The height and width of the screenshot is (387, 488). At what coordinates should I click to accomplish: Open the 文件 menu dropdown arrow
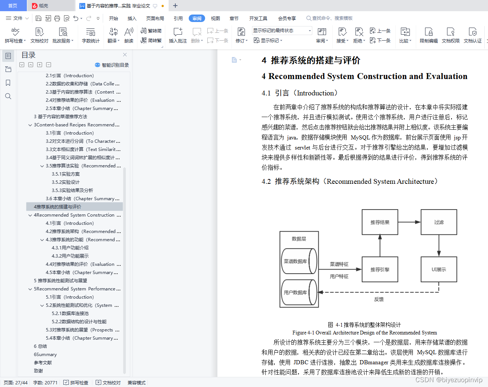(x=27, y=18)
